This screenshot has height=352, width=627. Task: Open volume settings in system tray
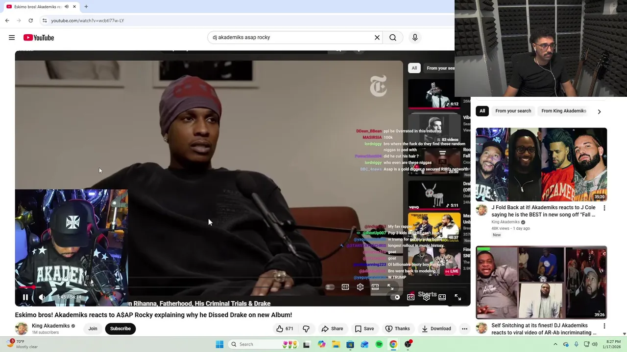(595, 344)
